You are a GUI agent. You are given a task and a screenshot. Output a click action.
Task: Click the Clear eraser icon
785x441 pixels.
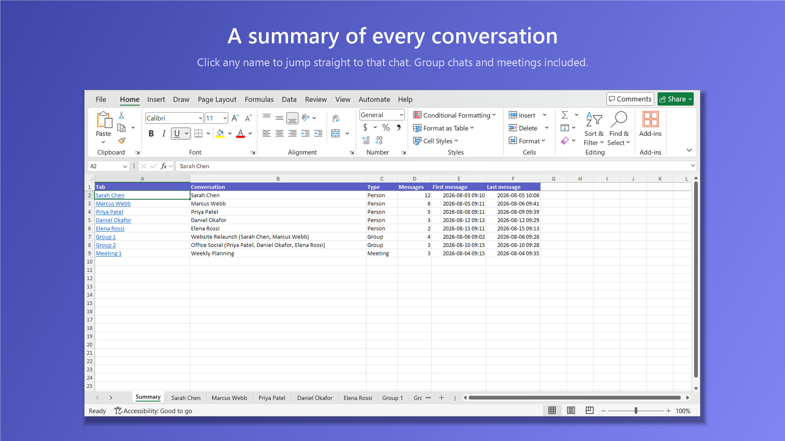point(565,140)
